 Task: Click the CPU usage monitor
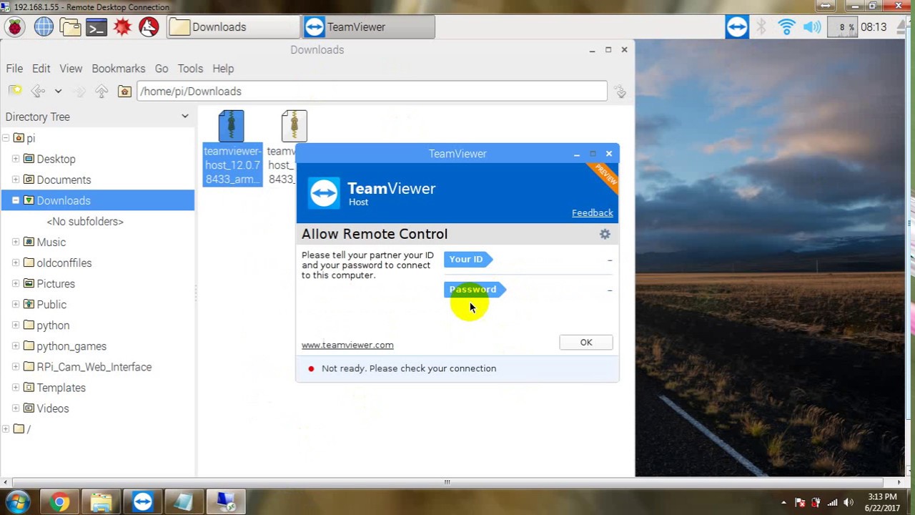[x=842, y=27]
